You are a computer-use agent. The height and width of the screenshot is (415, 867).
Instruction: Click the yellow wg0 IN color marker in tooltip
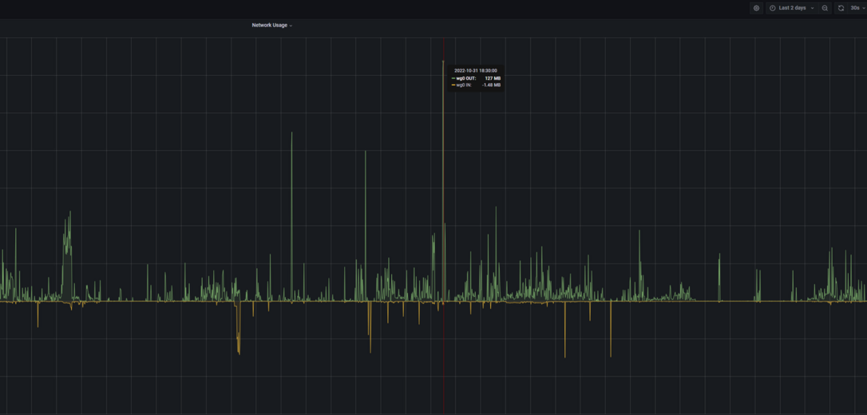(x=453, y=85)
